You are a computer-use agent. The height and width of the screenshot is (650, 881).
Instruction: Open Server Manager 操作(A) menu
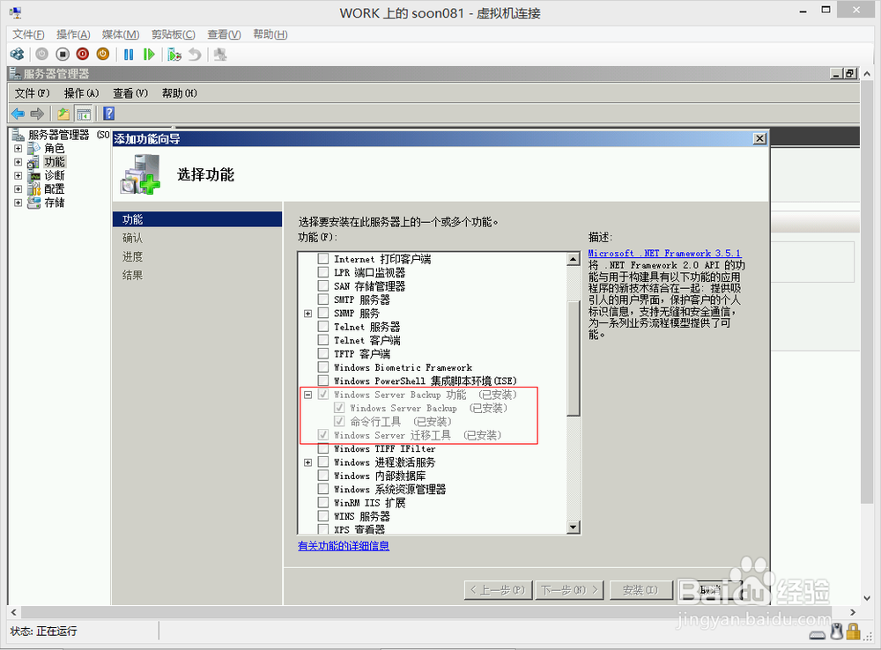click(x=81, y=93)
